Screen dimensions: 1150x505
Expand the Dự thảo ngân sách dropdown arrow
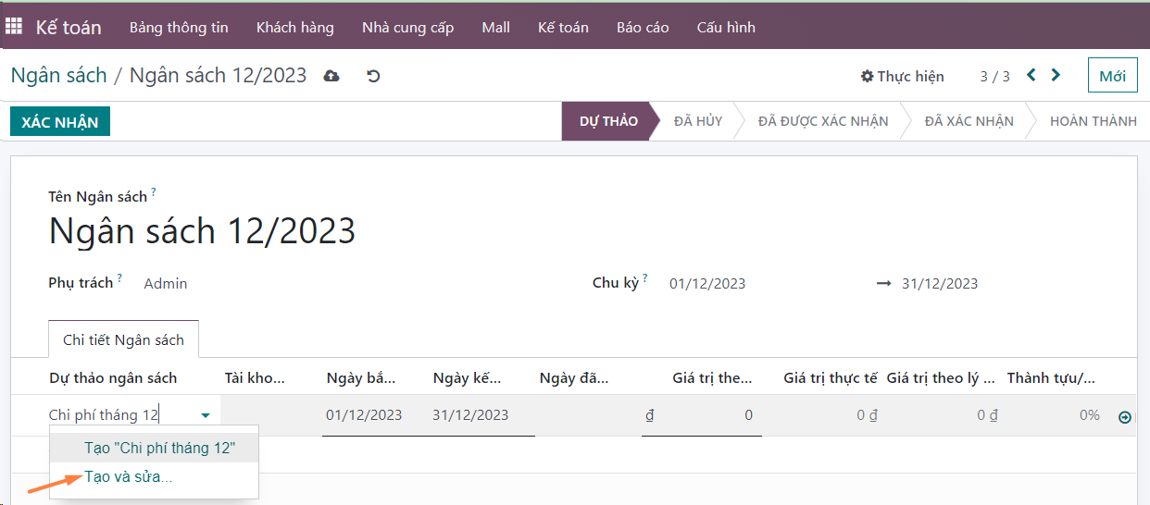coord(206,416)
